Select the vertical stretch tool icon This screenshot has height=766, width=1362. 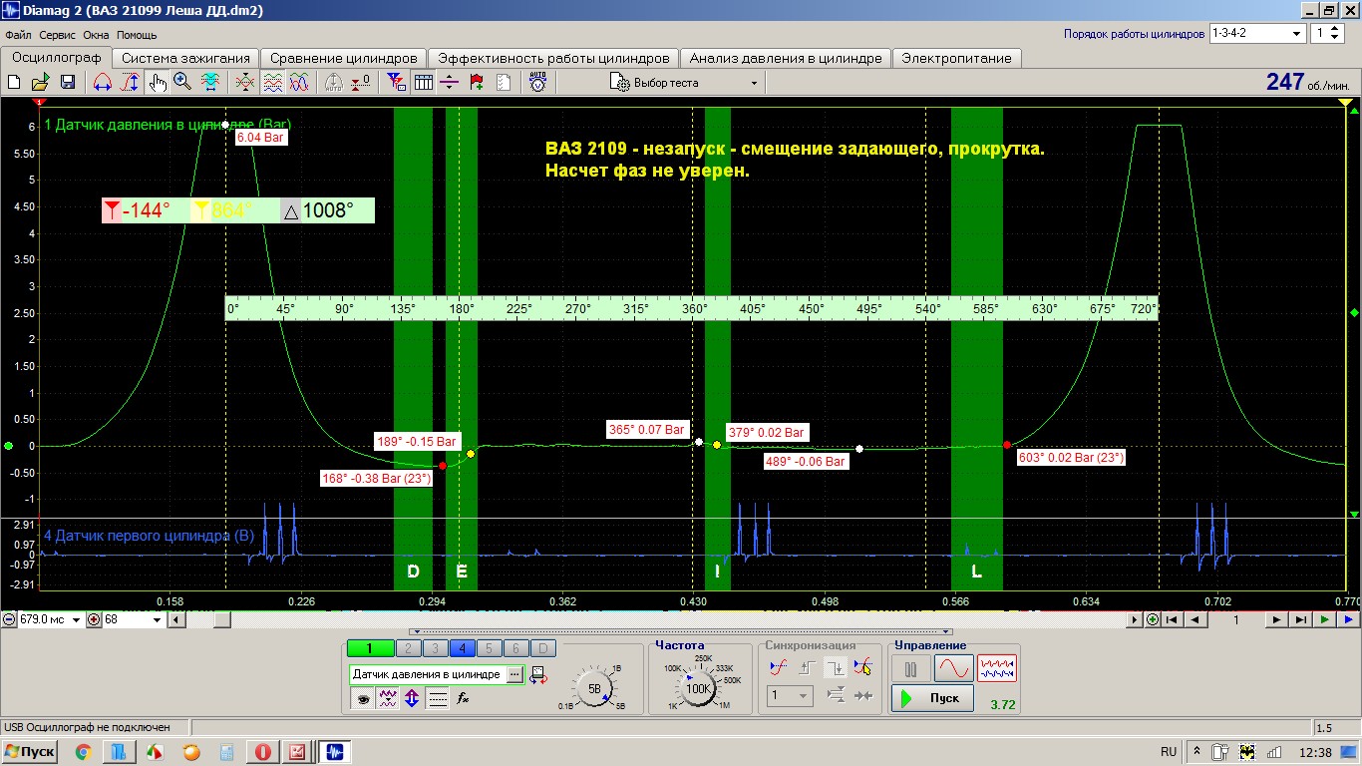point(129,83)
